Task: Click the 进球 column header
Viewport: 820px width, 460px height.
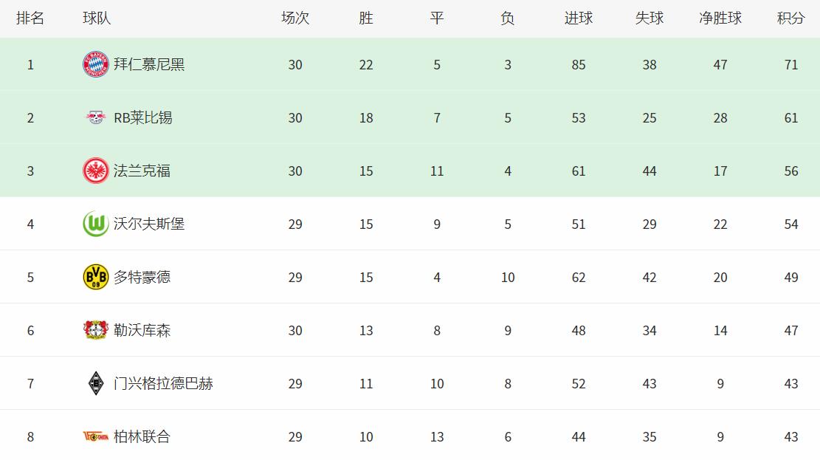Action: 579,18
